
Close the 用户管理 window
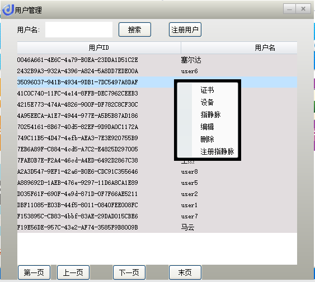pyautogui.click(x=303, y=9)
